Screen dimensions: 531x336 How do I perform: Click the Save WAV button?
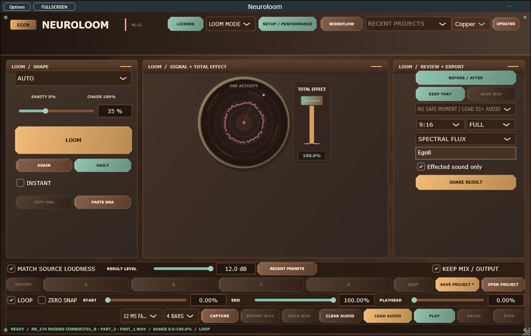tap(491, 94)
